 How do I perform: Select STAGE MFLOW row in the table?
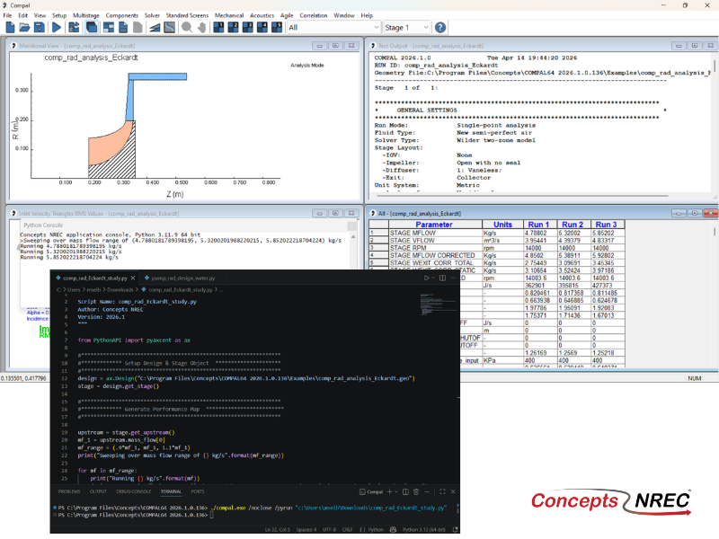[497, 233]
